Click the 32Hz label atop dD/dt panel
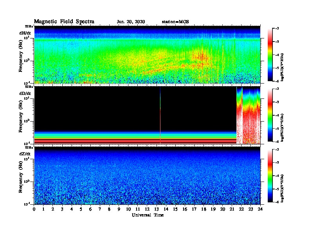 click(x=29, y=87)
